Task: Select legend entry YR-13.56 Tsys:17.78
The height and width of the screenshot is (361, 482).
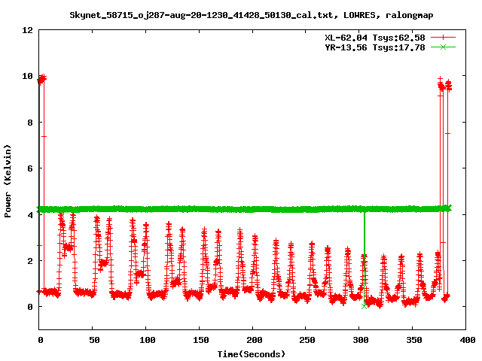Action: (x=375, y=47)
